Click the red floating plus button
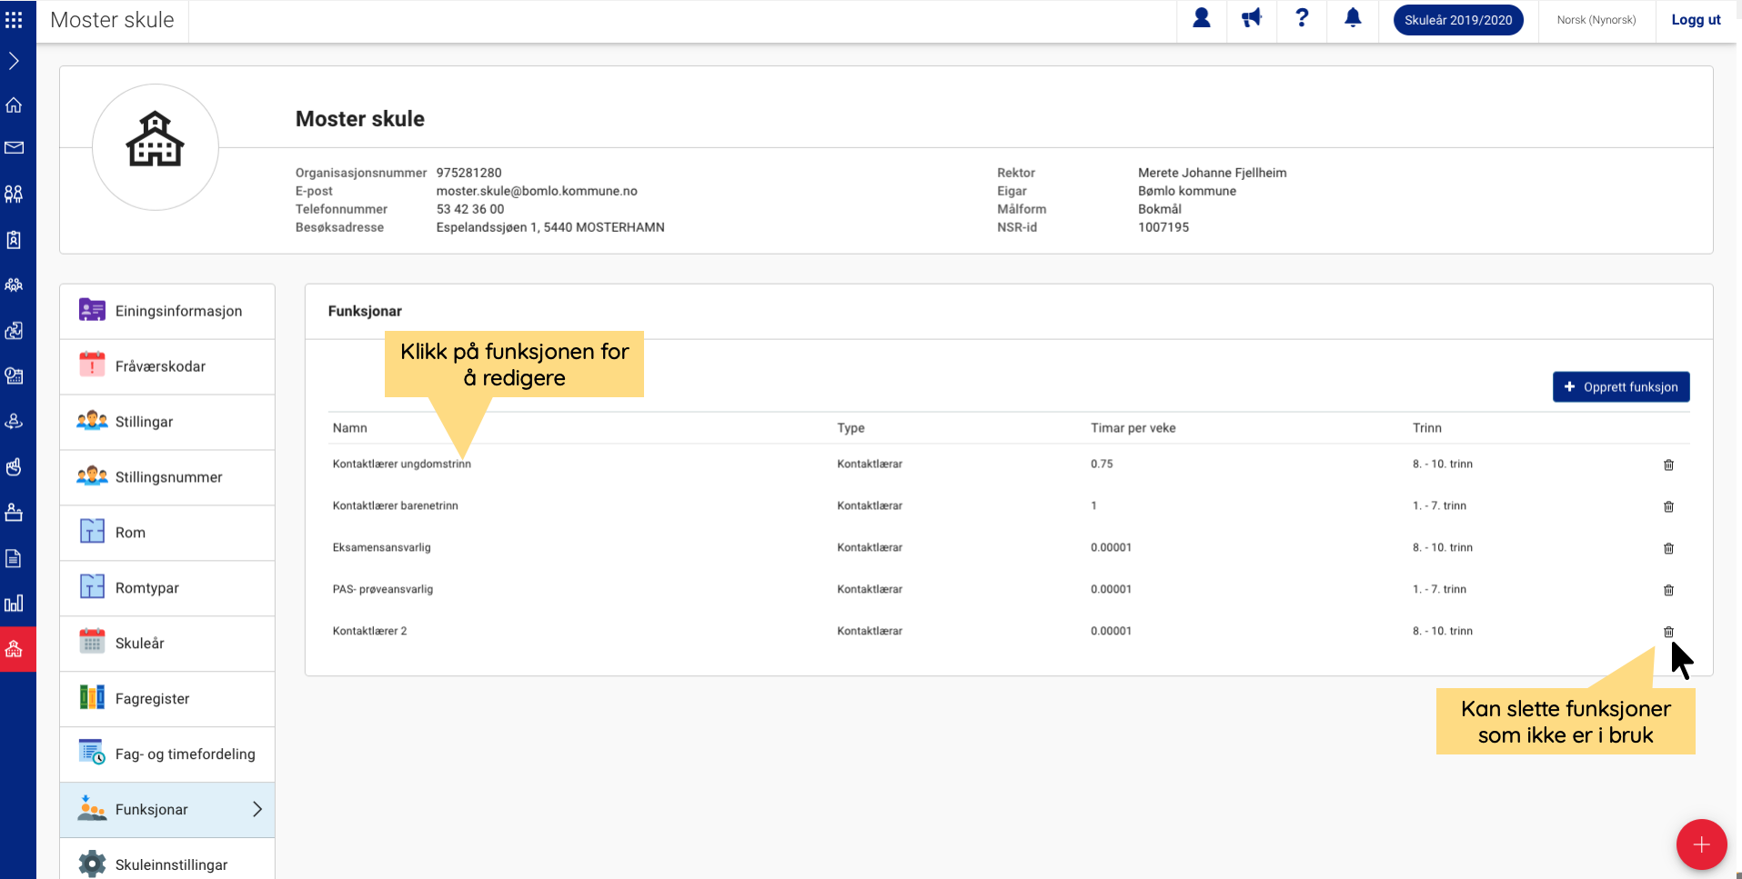Viewport: 1742px width, 879px height. pos(1701,844)
